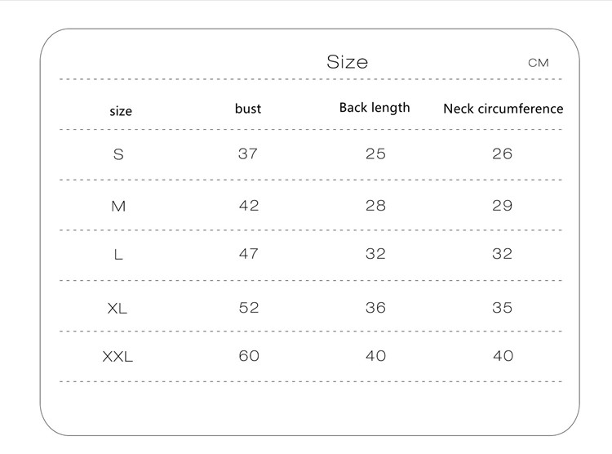Select the "size" column header
Viewport: 612px width, 454px height.
pos(121,111)
